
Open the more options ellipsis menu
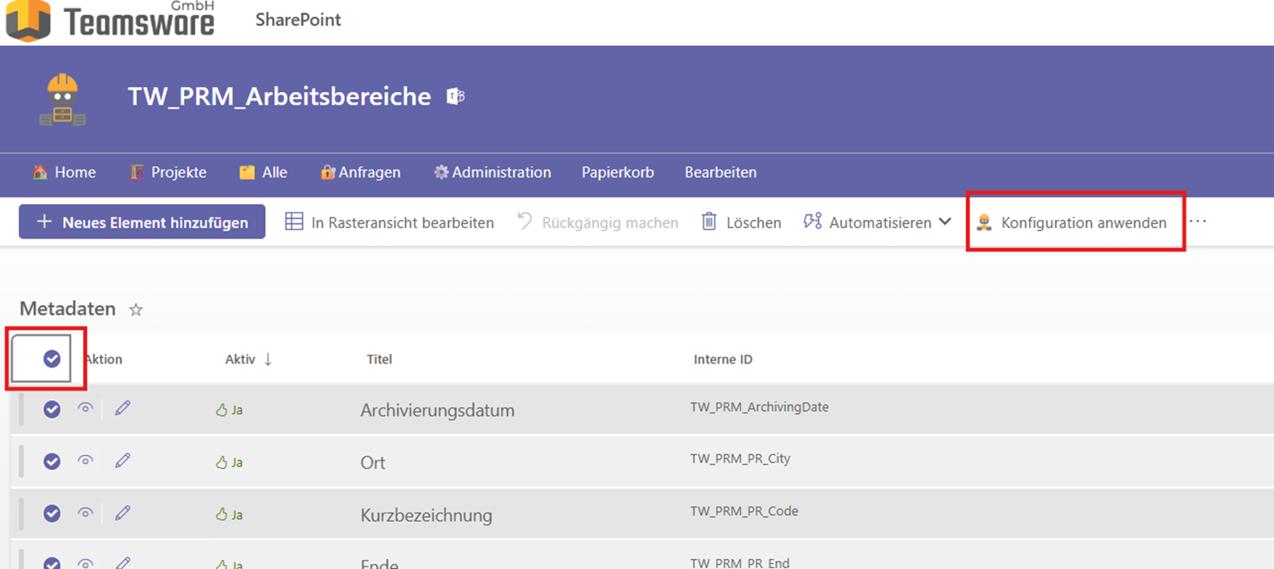click(1198, 222)
